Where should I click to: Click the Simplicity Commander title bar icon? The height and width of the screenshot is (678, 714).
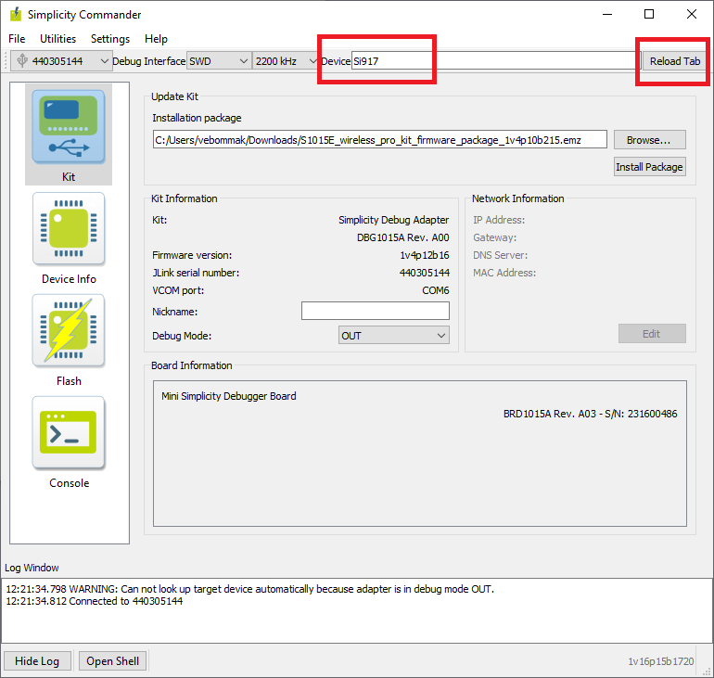click(15, 15)
